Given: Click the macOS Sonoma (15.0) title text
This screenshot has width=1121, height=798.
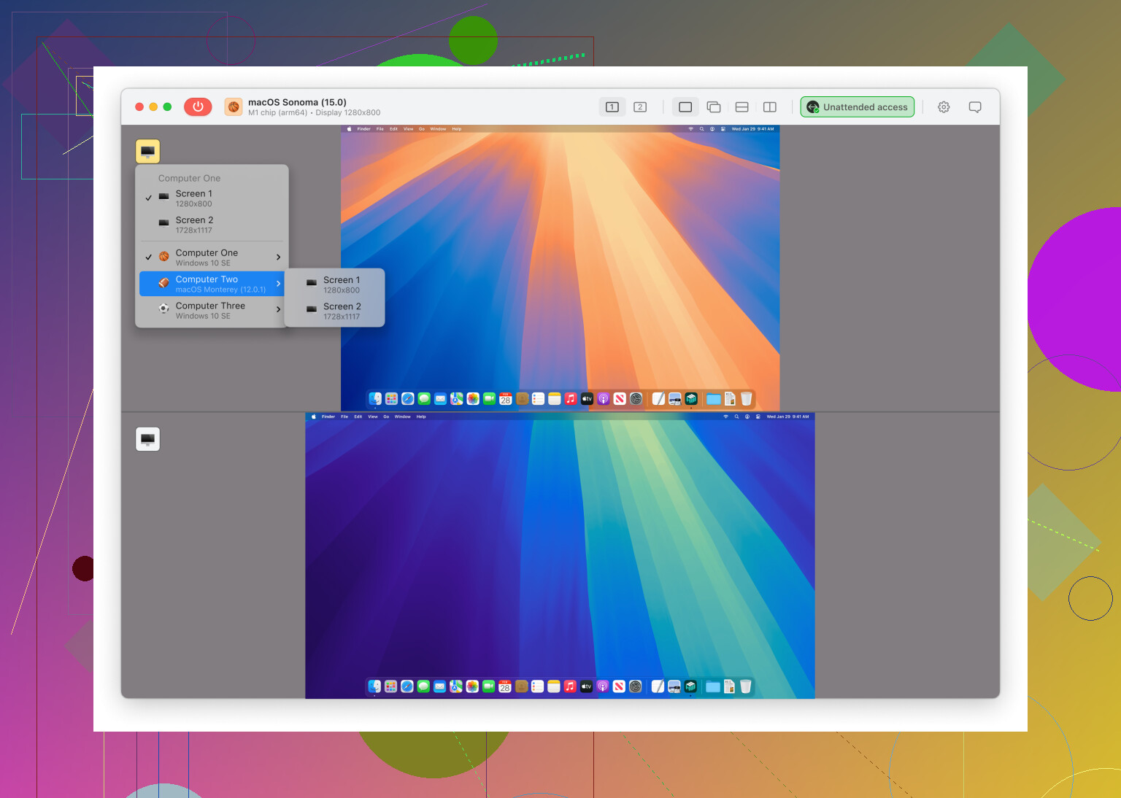Looking at the screenshot, I should (297, 102).
